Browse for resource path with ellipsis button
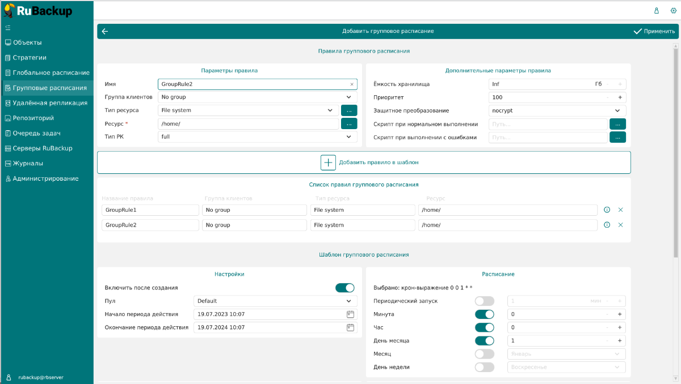 point(349,123)
